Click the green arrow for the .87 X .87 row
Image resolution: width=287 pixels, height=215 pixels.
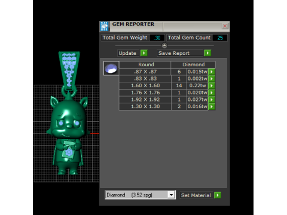click(x=212, y=72)
